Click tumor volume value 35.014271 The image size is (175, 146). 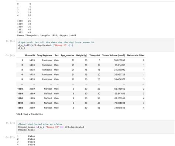120,65
